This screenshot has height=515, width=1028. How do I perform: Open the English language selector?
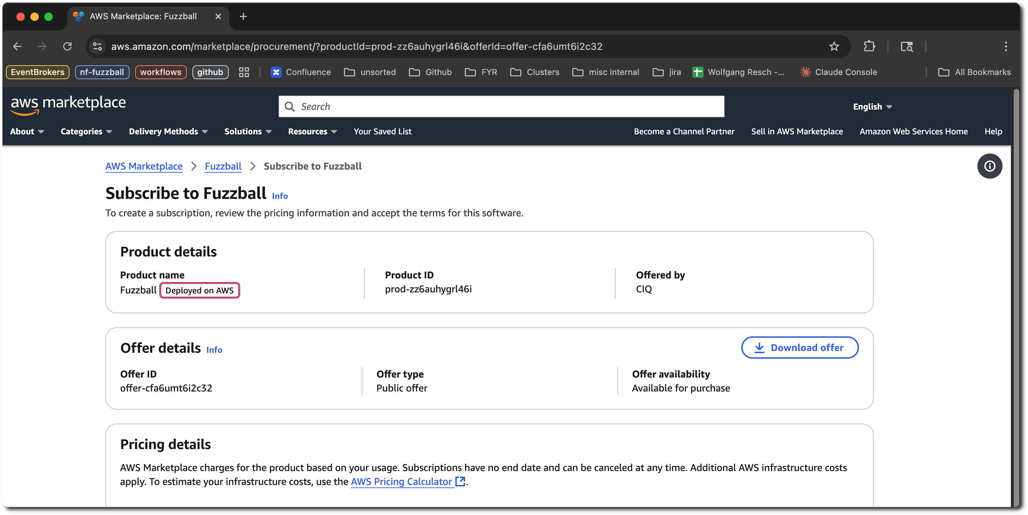(872, 107)
